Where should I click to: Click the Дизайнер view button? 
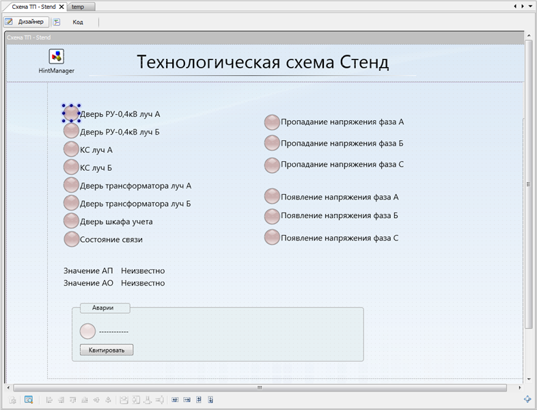point(26,22)
